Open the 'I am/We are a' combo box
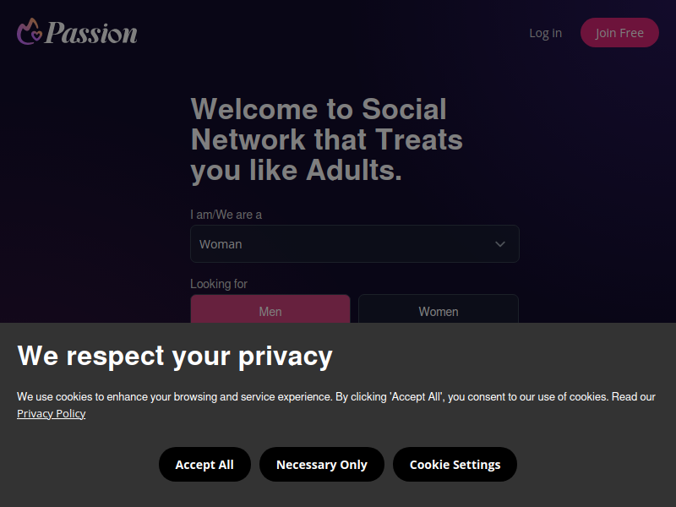The height and width of the screenshot is (507, 676). 354,243
